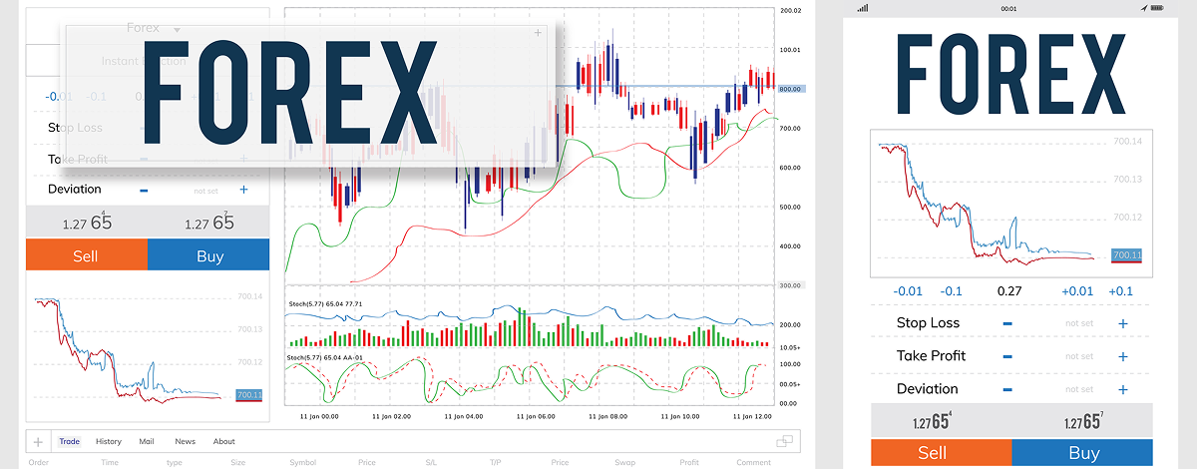Image resolution: width=1197 pixels, height=469 pixels.
Task: Click the detach window icon in bottom panel
Action: coord(785,441)
